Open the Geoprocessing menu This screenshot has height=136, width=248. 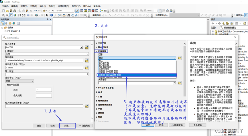point(63,6)
